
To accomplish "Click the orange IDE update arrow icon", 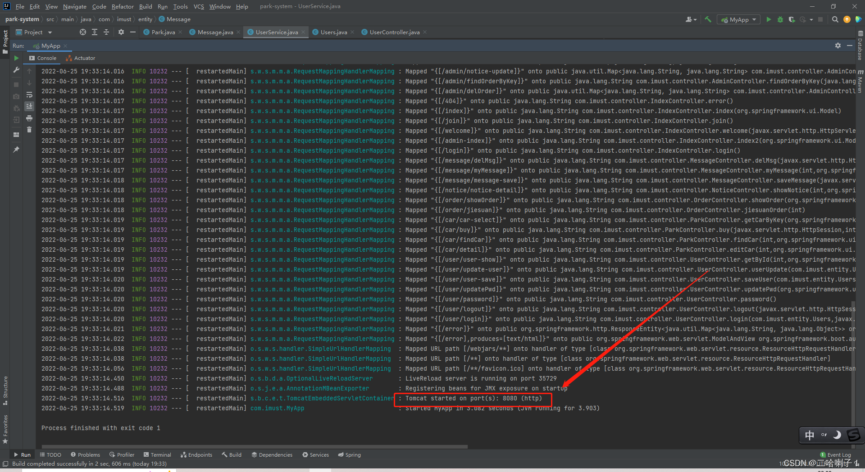I will [x=847, y=19].
